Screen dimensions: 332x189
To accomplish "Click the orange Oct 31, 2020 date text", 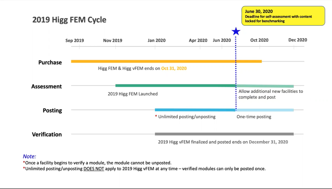I will [174, 68].
